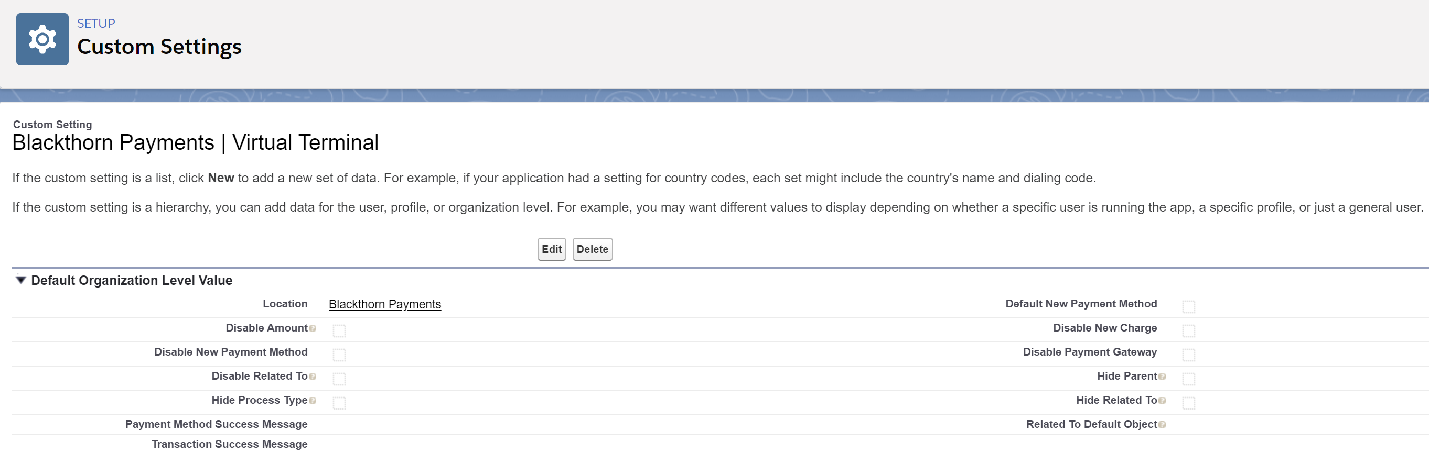This screenshot has height=453, width=1429.
Task: Click the Setup gear icon
Action: click(42, 39)
